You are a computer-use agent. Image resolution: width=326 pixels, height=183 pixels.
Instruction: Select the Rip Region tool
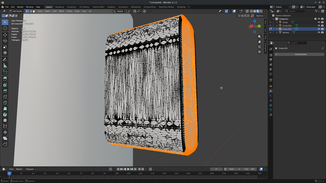coord(5,144)
